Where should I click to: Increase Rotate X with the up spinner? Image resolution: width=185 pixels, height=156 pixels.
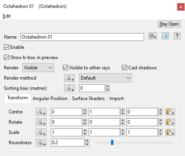tap(85, 120)
